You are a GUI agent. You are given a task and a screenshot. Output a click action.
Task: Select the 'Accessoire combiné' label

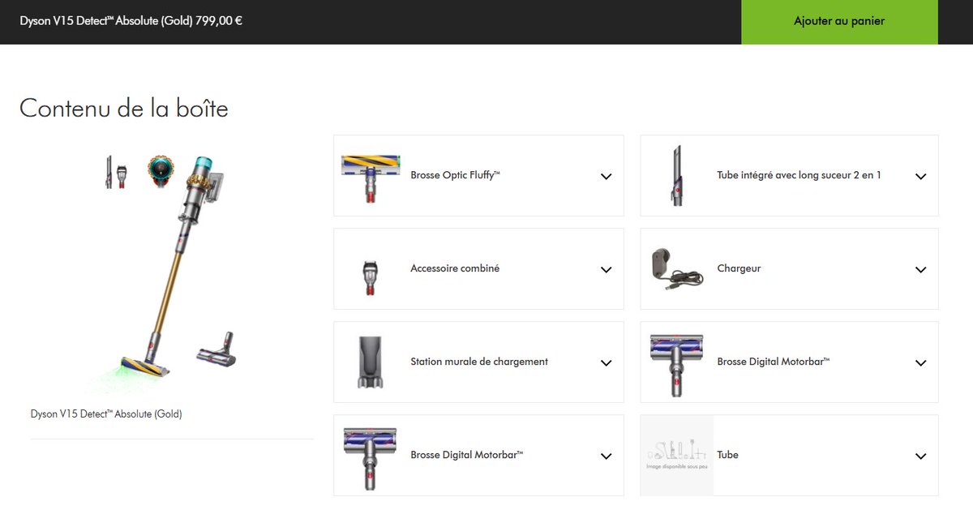click(455, 268)
